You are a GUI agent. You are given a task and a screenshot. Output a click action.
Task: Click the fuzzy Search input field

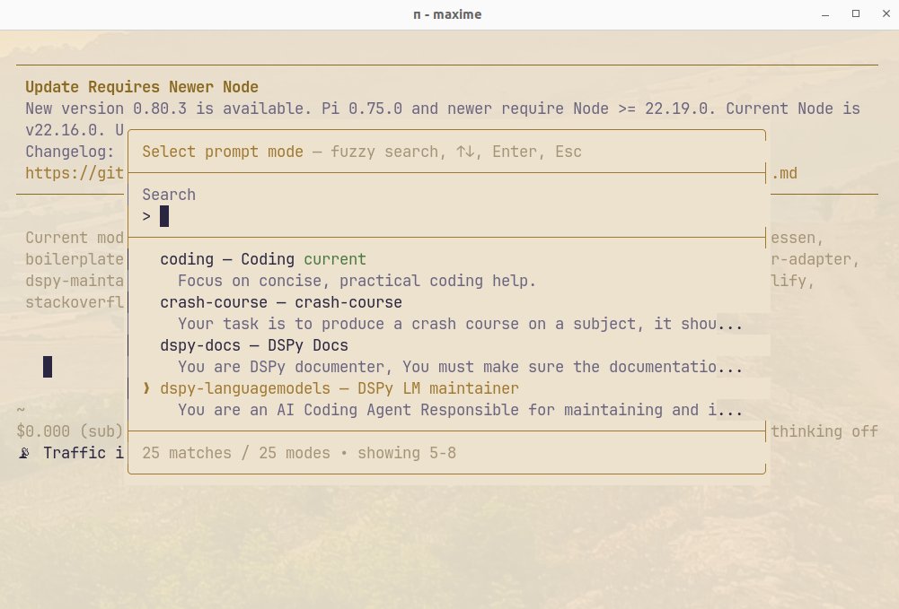[x=446, y=216]
